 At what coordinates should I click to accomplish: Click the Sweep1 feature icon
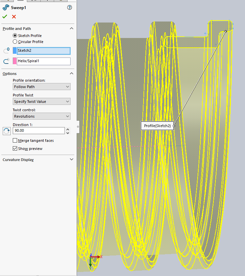click(6, 8)
